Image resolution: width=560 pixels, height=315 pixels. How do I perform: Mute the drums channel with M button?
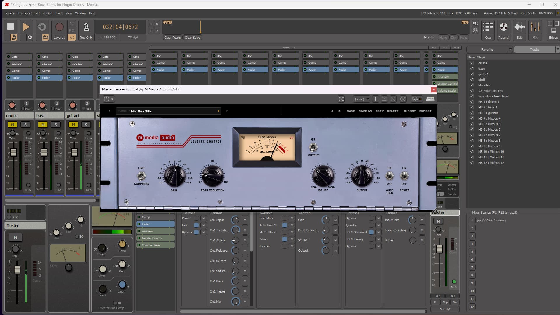13,125
